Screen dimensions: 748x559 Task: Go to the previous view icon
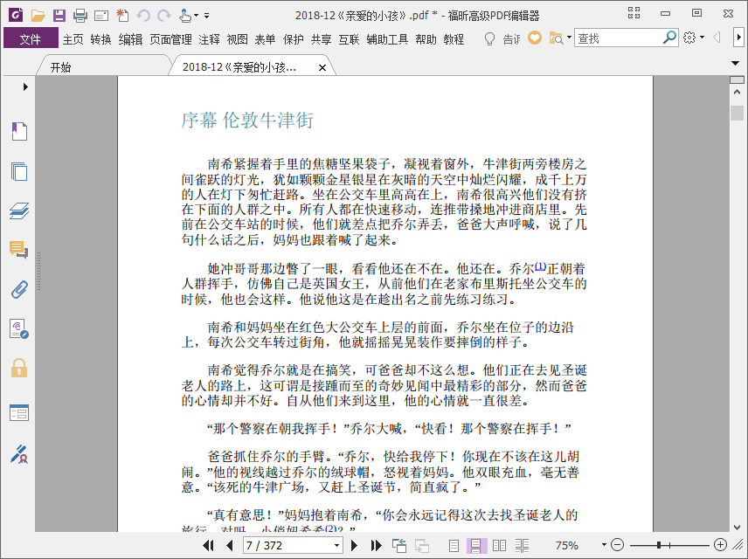pos(399,545)
